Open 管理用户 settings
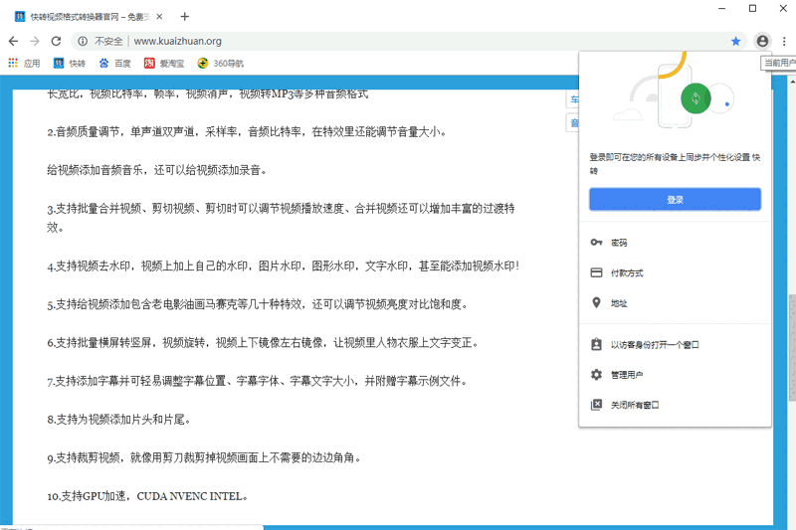 (627, 375)
